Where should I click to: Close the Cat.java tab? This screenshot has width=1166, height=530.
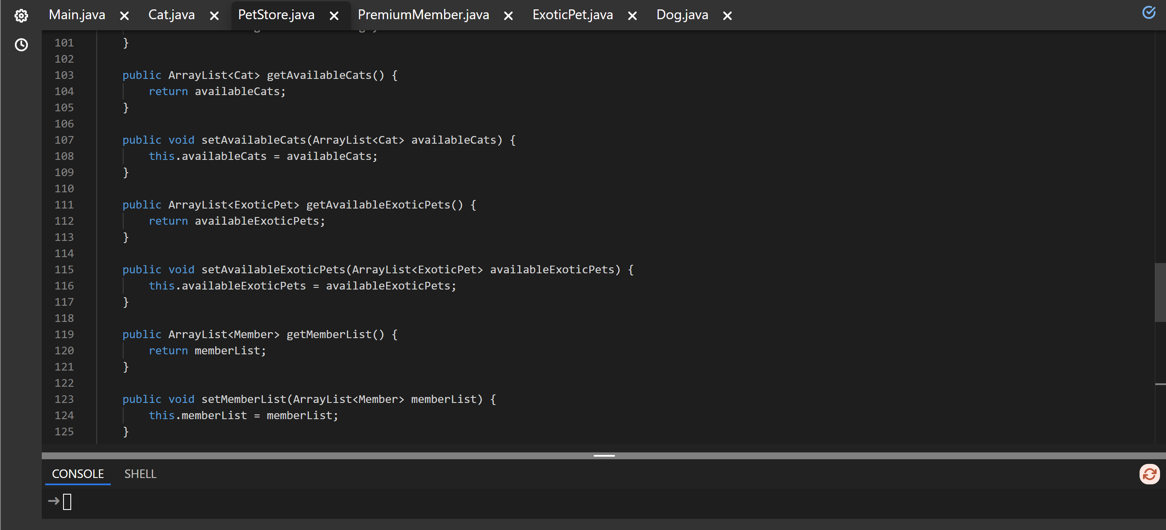pos(214,16)
